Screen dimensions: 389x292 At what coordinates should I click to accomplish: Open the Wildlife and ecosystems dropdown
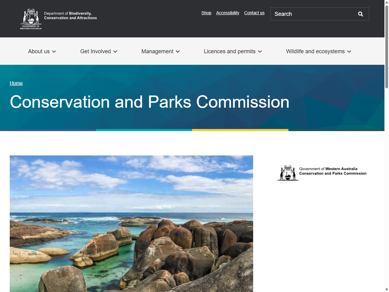pyautogui.click(x=315, y=51)
